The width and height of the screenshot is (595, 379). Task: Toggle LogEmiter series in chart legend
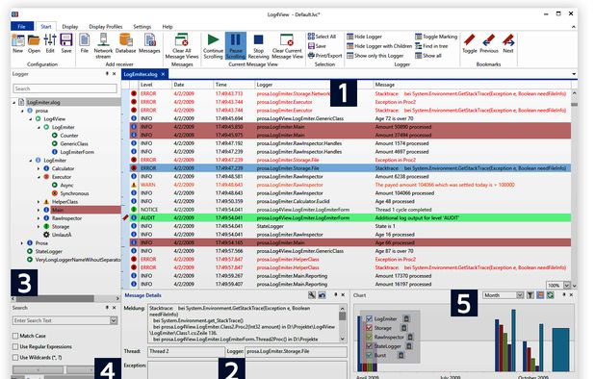coord(369,318)
